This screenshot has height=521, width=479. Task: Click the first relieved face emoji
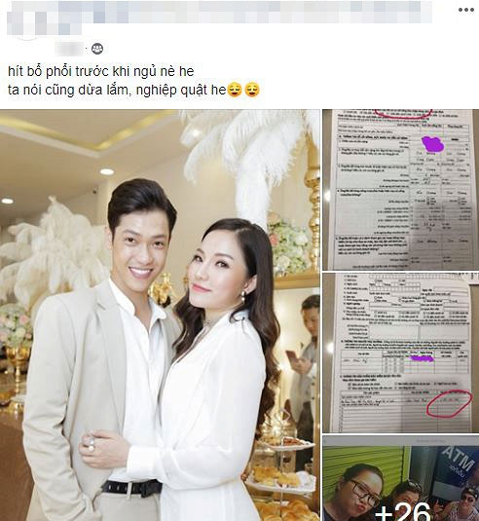[x=235, y=90]
